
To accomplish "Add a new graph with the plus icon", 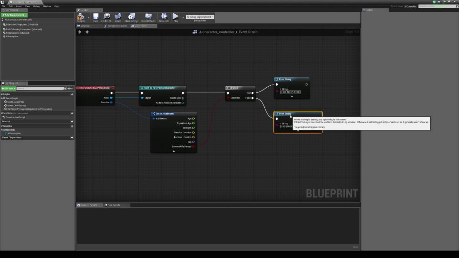I will 72,94.
